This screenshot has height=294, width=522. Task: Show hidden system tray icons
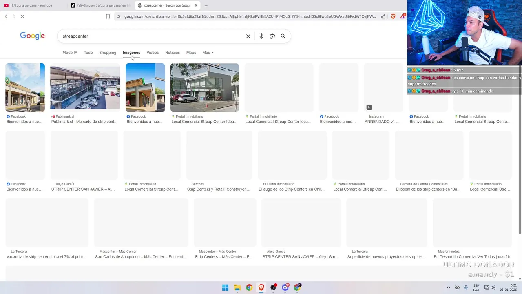tap(449, 287)
